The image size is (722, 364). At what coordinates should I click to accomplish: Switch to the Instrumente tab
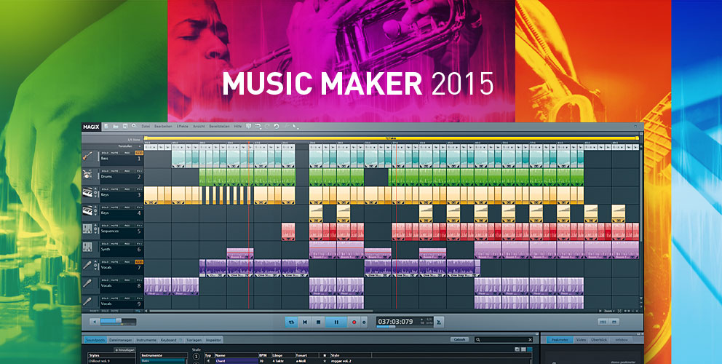(146, 340)
